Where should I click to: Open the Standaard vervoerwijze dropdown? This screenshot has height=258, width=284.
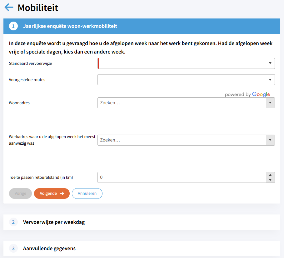coord(186,63)
